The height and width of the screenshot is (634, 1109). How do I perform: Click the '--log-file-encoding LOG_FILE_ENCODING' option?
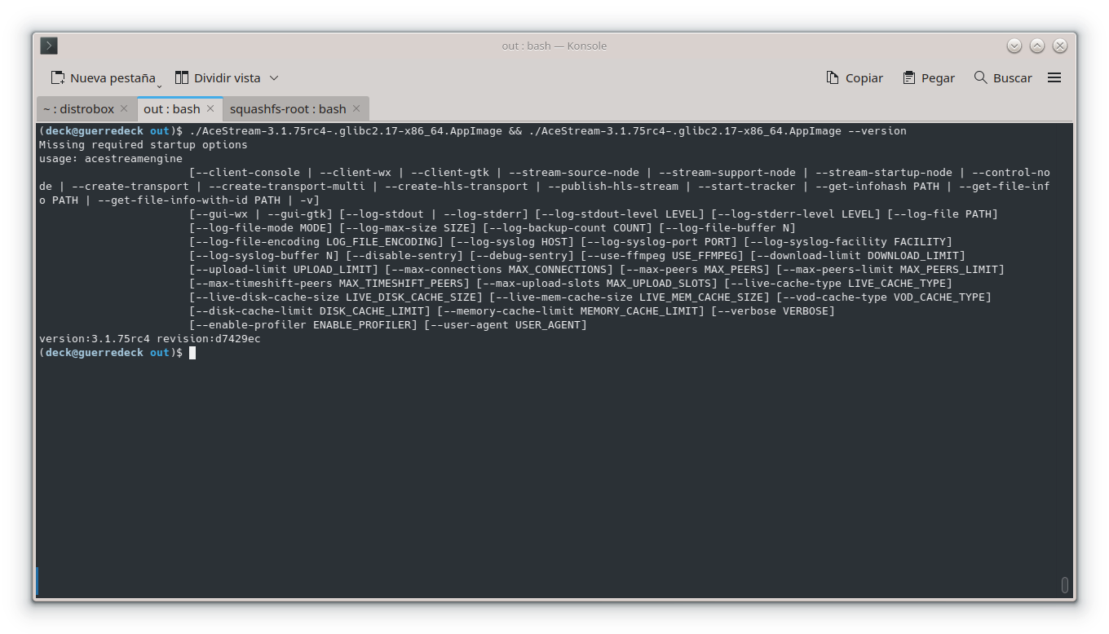tap(316, 242)
